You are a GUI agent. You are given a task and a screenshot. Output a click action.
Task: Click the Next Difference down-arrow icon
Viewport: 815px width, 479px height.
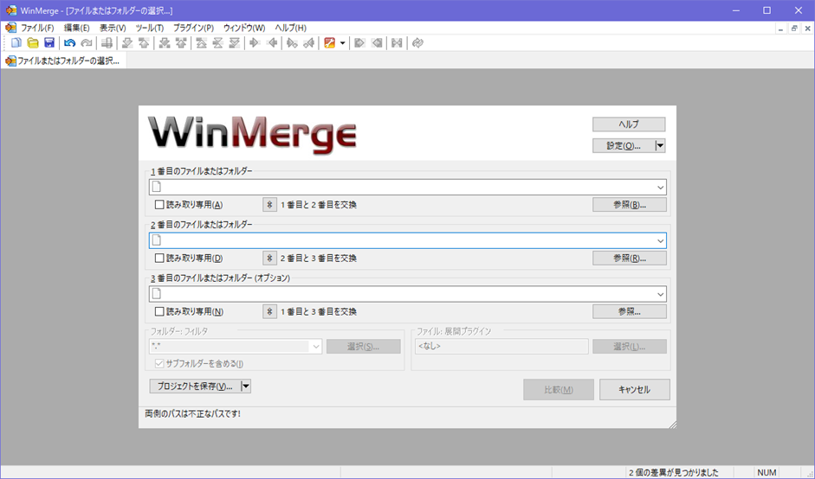127,43
